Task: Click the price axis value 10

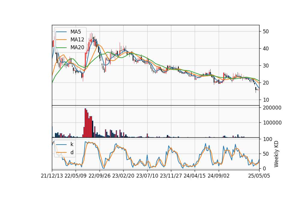Action: coord(266,100)
